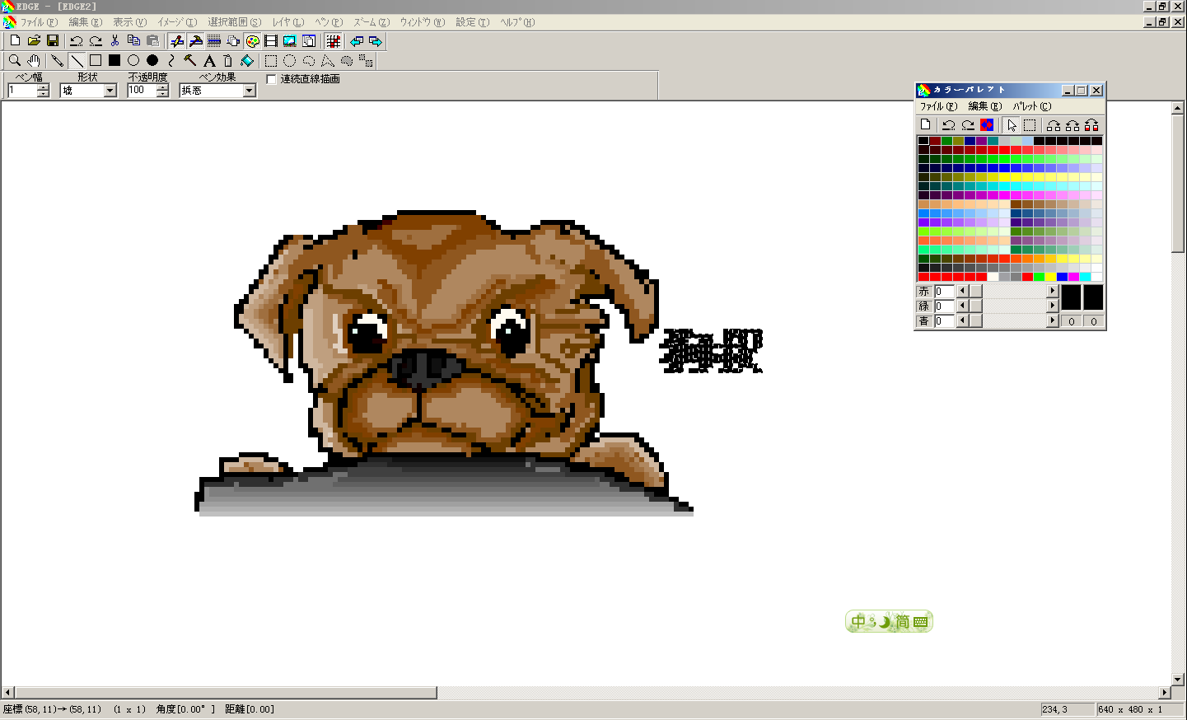Image resolution: width=1187 pixels, height=720 pixels.
Task: Click the horizontal scrollbar thumb under the canvas
Action: click(x=226, y=693)
